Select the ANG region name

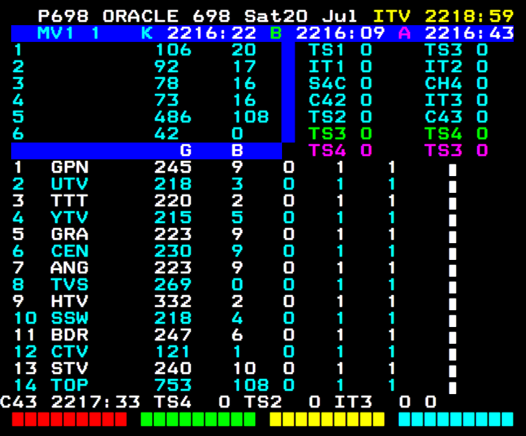tap(70, 267)
